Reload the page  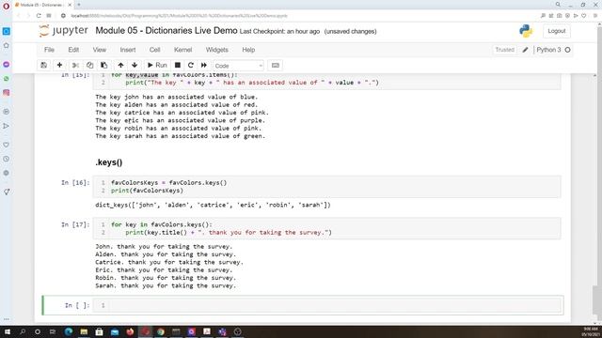click(x=39, y=16)
